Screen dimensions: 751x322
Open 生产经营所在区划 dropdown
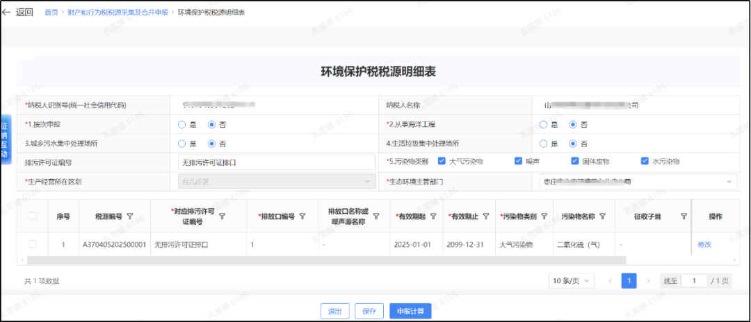277,182
